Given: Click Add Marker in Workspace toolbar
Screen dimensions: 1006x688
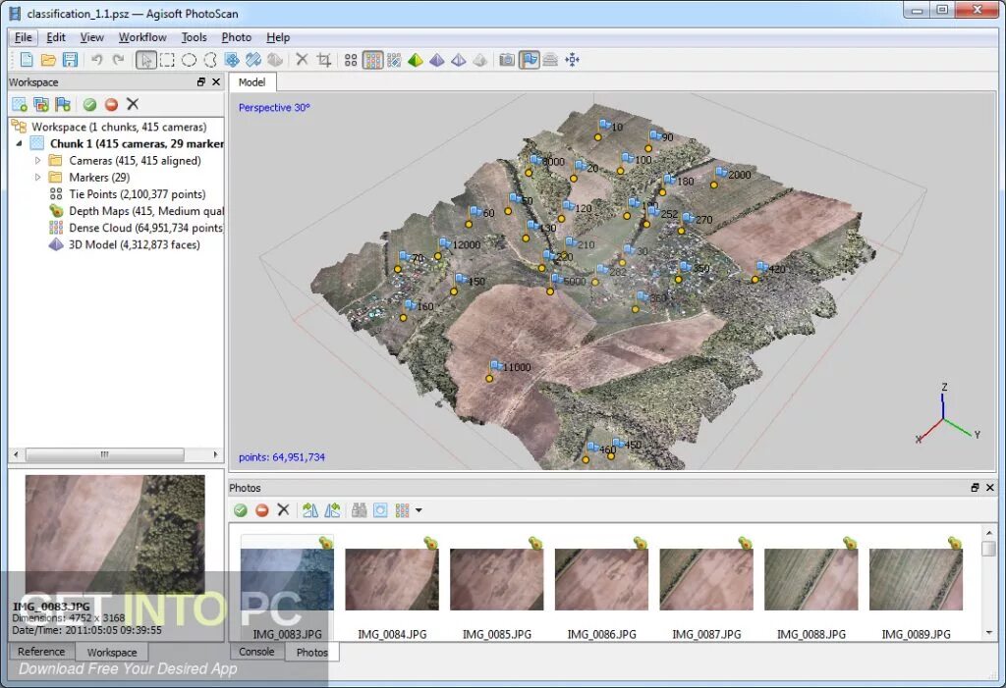Looking at the screenshot, I should 63,104.
